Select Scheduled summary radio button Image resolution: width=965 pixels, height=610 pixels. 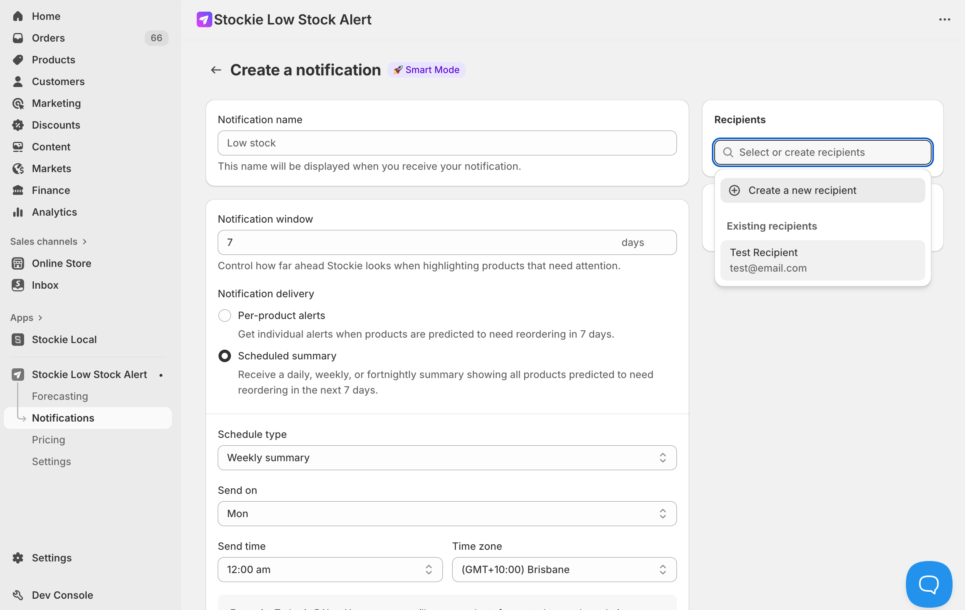click(224, 356)
